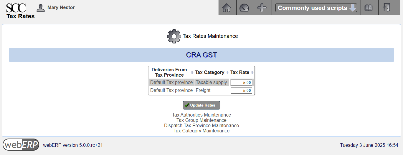The image size is (403, 155).
Task: Click Default Tax province in Freight row
Action: coord(171,90)
